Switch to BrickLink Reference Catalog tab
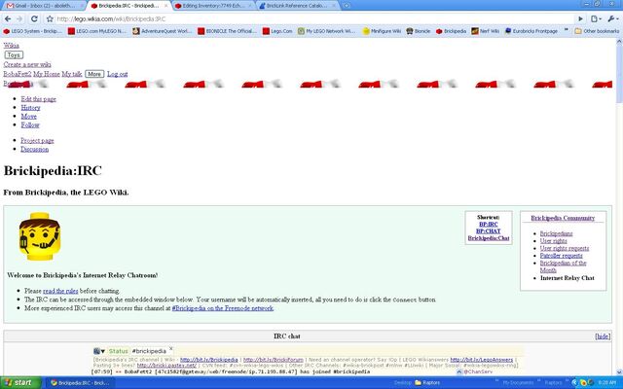Viewport: 623px width, 389px height. pos(297,6)
